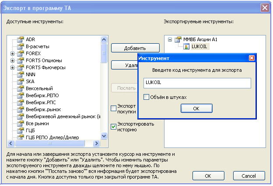The image size is (273, 186).
Task: Select the SKA item
Action: coord(30,81)
